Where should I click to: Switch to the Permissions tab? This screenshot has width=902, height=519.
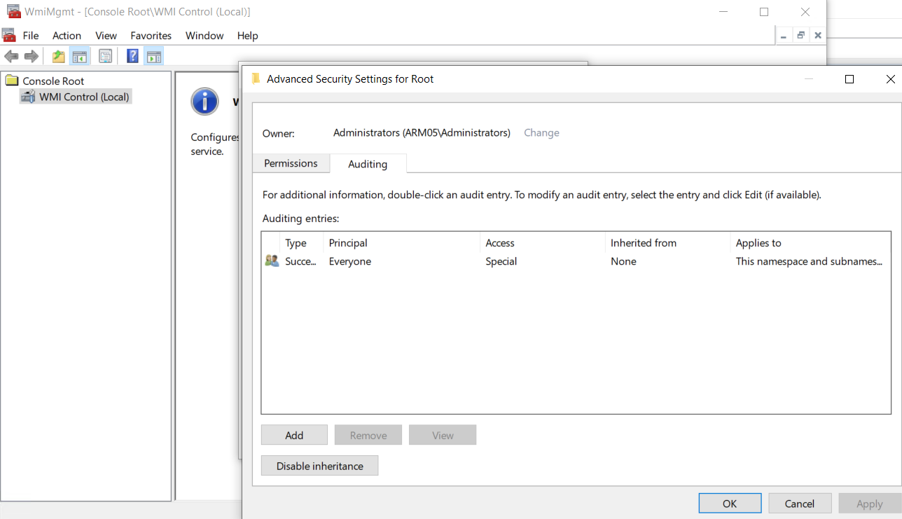[291, 163]
